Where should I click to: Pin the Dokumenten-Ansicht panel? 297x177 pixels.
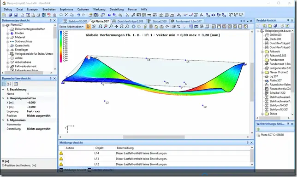[x=51, y=20]
